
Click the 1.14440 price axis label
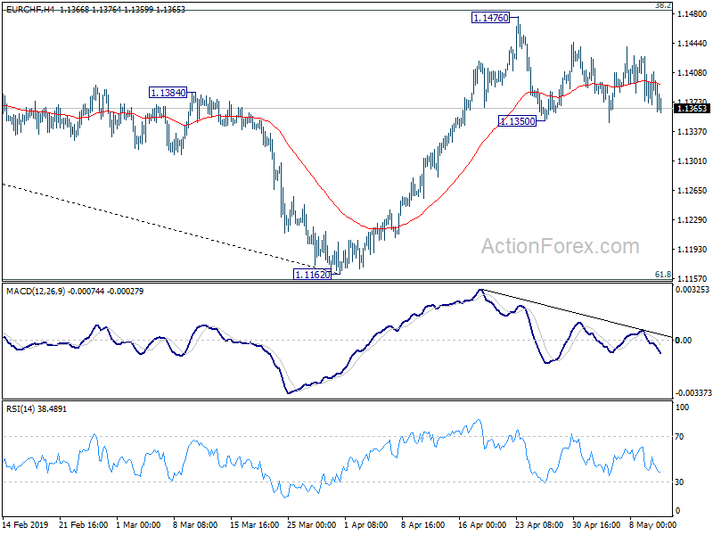[693, 43]
